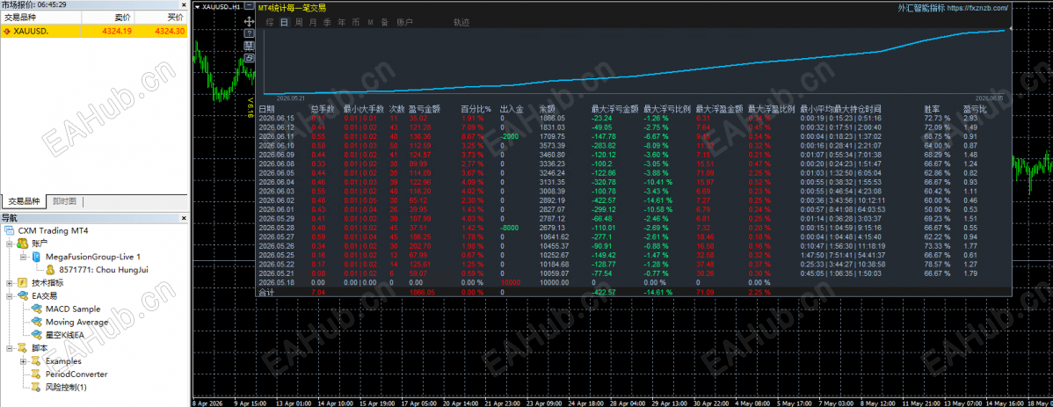Click the 星空K线EA expert icon

37,334
